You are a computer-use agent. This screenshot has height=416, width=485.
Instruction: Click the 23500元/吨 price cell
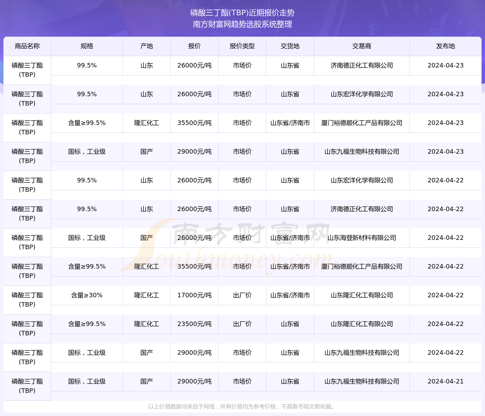[194, 324]
